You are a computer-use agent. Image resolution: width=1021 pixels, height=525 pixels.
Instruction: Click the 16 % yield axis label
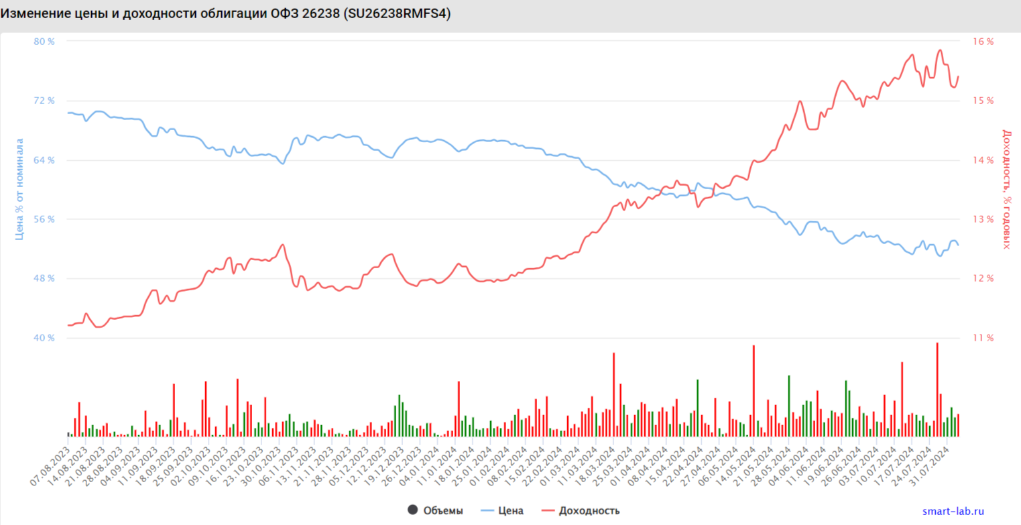[982, 42]
